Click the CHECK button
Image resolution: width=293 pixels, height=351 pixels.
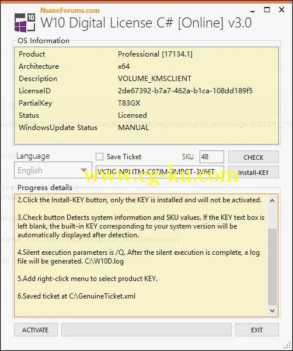coord(253,157)
